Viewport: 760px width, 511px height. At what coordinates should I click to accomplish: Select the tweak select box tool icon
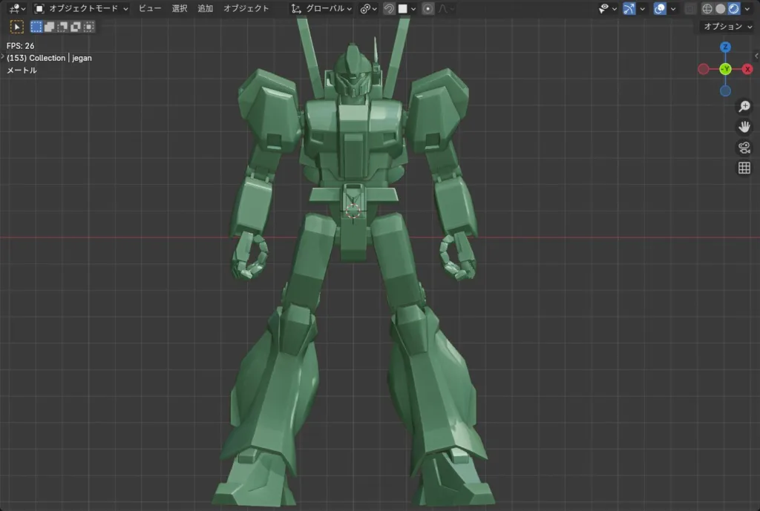[16, 27]
